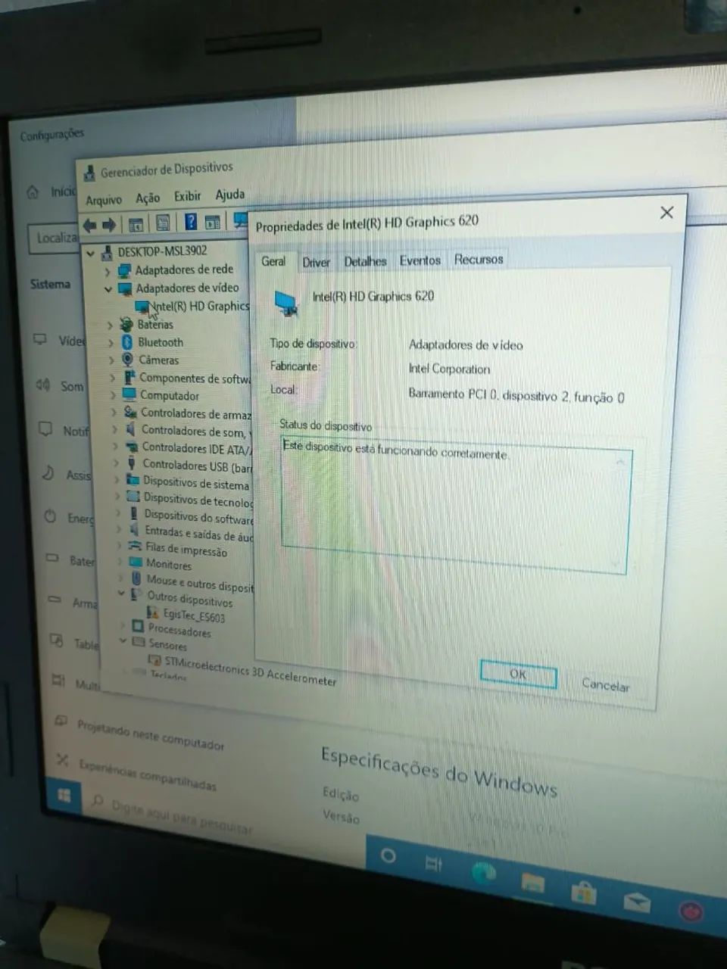Click the Properties sheet toolbar icon
Screen dimensions: 727x969
pos(162,223)
